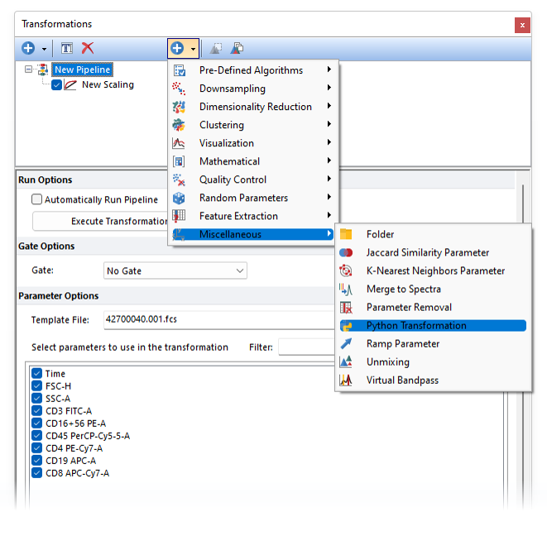Click the Jaccard Similarity Parameter icon
The height and width of the screenshot is (536, 547).
[347, 253]
